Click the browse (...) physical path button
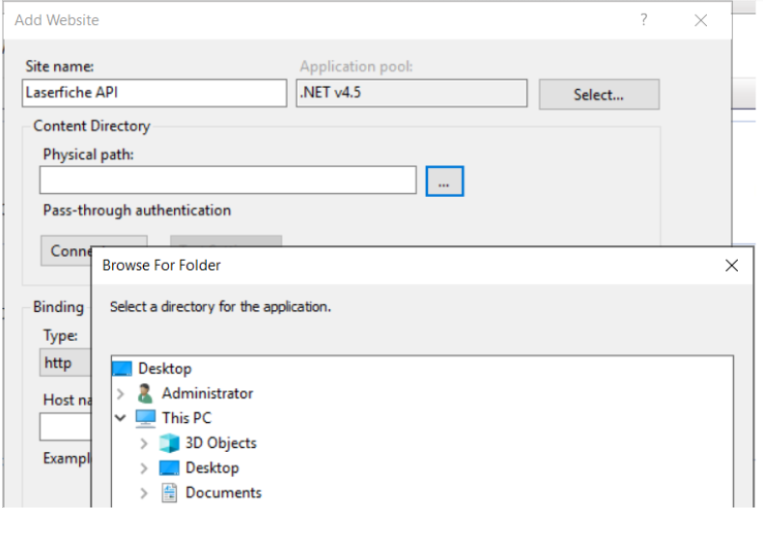763x535 pixels. 444,181
